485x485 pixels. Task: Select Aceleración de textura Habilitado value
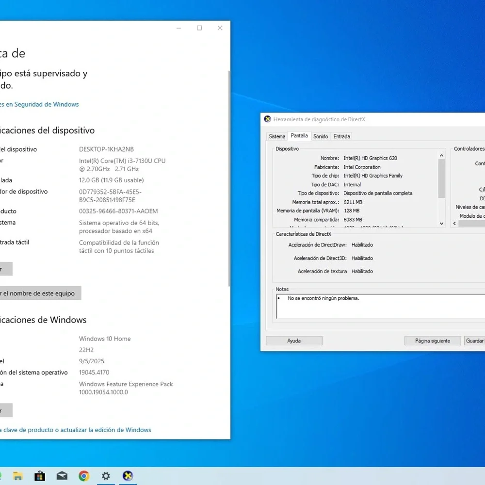[362, 271]
